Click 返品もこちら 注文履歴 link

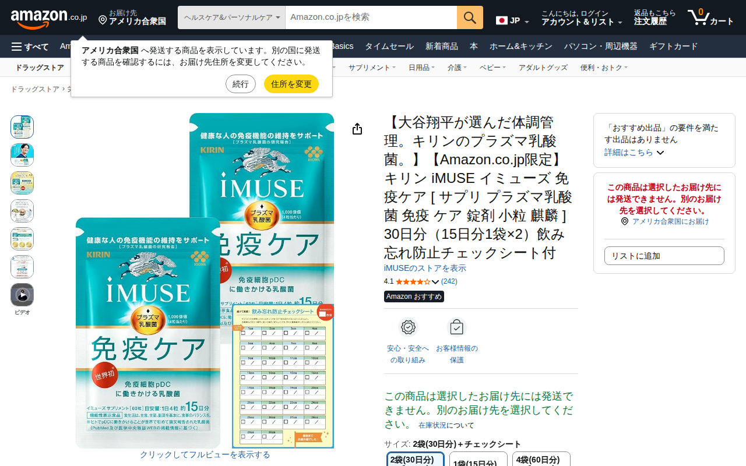click(655, 18)
